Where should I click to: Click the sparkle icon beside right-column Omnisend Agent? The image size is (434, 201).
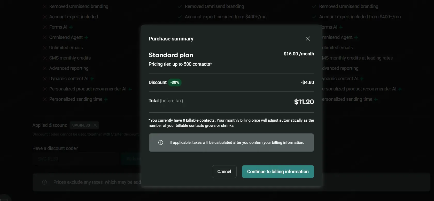click(356, 38)
